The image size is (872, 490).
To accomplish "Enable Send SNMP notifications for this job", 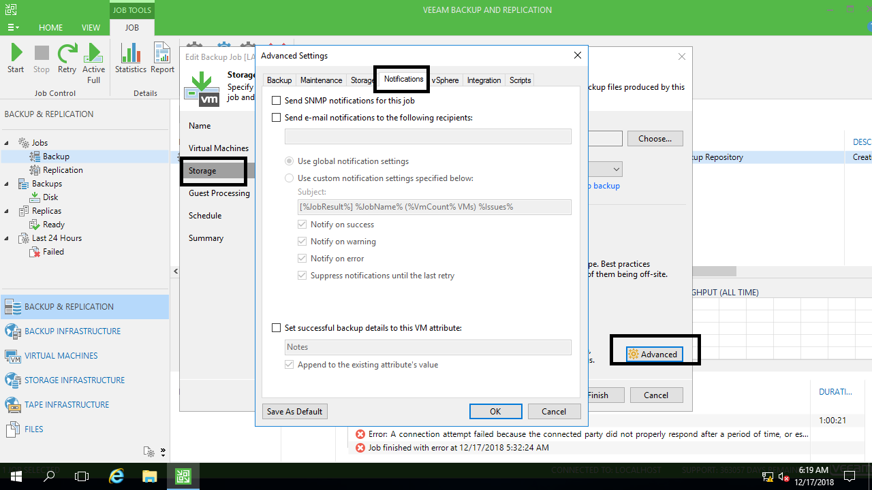I will point(277,101).
